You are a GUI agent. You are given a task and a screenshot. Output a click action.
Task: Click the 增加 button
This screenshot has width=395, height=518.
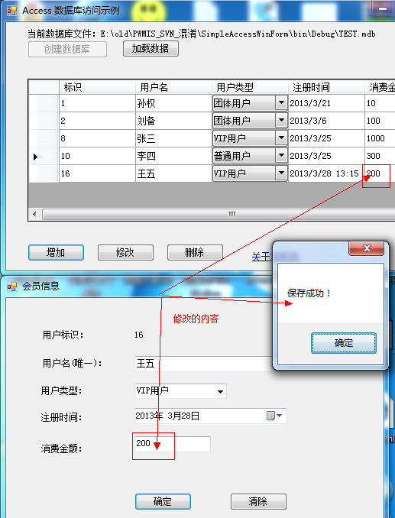coord(56,252)
